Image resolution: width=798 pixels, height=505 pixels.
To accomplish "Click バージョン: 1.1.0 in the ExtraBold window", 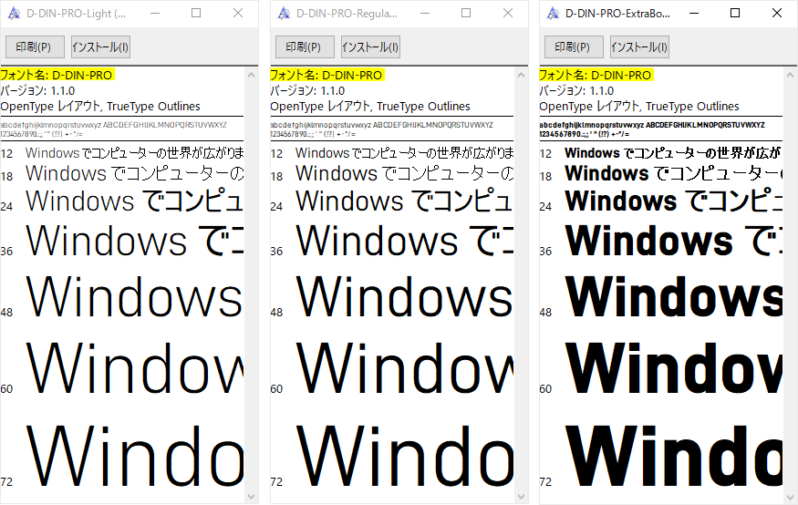I will (577, 91).
